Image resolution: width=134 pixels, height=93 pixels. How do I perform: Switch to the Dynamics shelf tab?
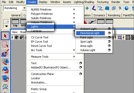[x=99, y=15]
